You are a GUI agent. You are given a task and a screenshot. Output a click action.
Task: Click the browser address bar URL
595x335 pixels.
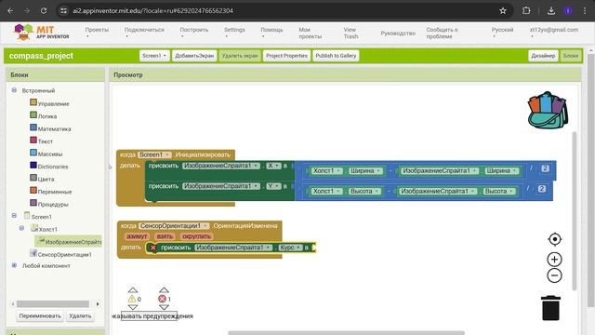[x=152, y=10]
